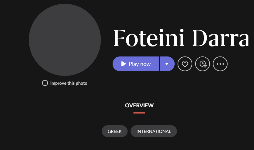
Task: Click the Foteini Darra artist title
Action: click(181, 38)
